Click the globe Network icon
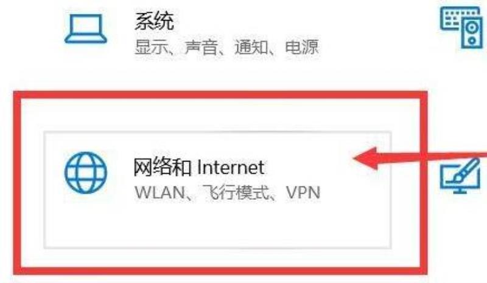The image size is (487, 283). tap(86, 172)
